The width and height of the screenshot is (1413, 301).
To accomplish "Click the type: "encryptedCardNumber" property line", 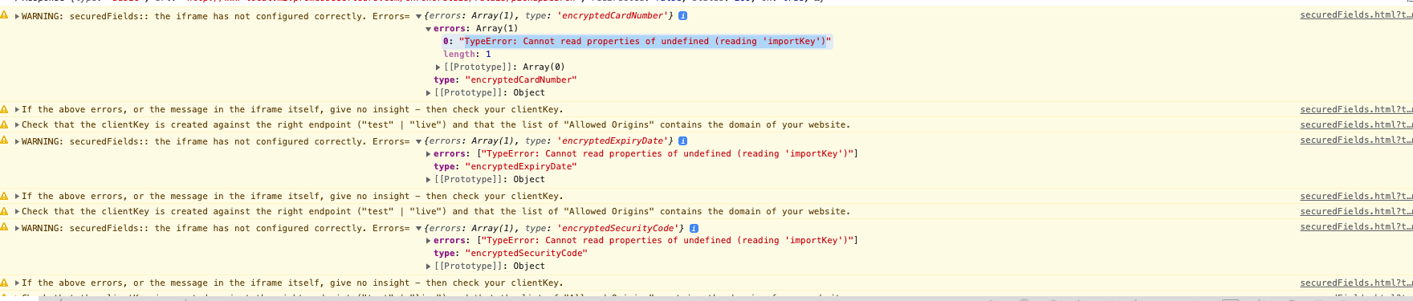I will pos(505,80).
